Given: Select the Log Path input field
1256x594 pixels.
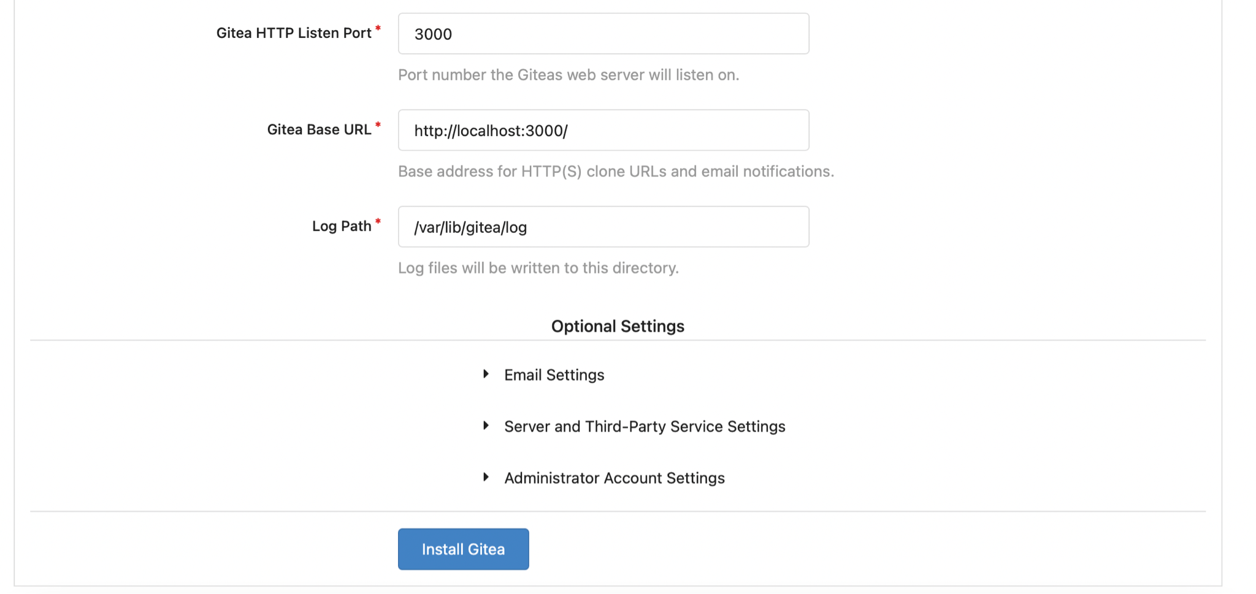Looking at the screenshot, I should 603,227.
